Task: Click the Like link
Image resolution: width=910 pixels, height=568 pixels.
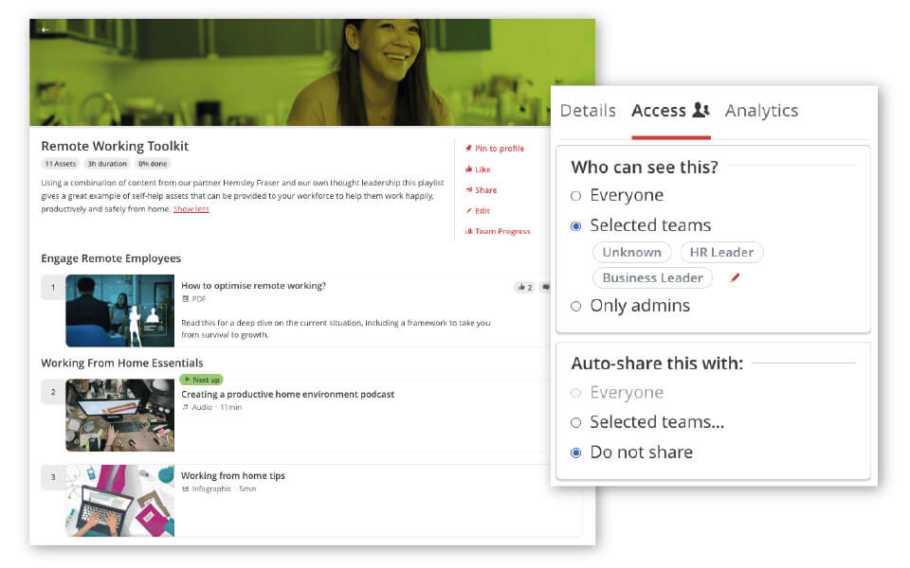Action: 482,169
